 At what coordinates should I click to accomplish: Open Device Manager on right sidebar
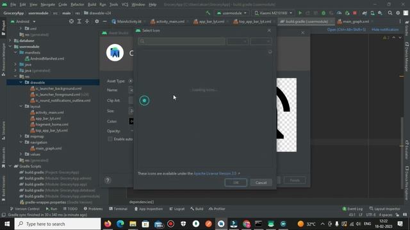coord(407,57)
